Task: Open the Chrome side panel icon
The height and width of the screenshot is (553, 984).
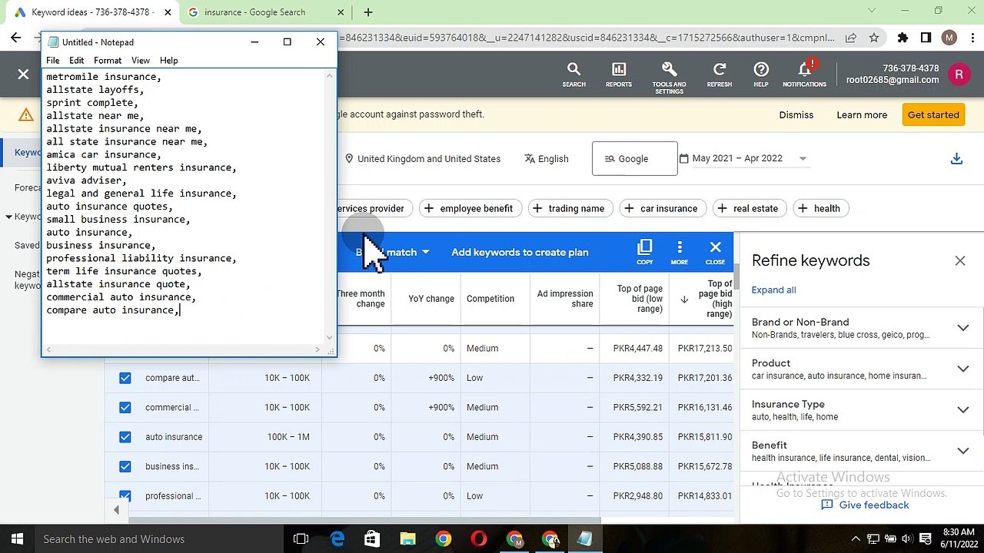Action: (926, 38)
